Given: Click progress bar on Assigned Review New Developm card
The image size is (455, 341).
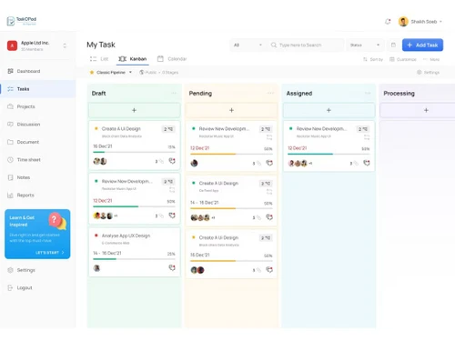Looking at the screenshot, I should click(x=329, y=154).
